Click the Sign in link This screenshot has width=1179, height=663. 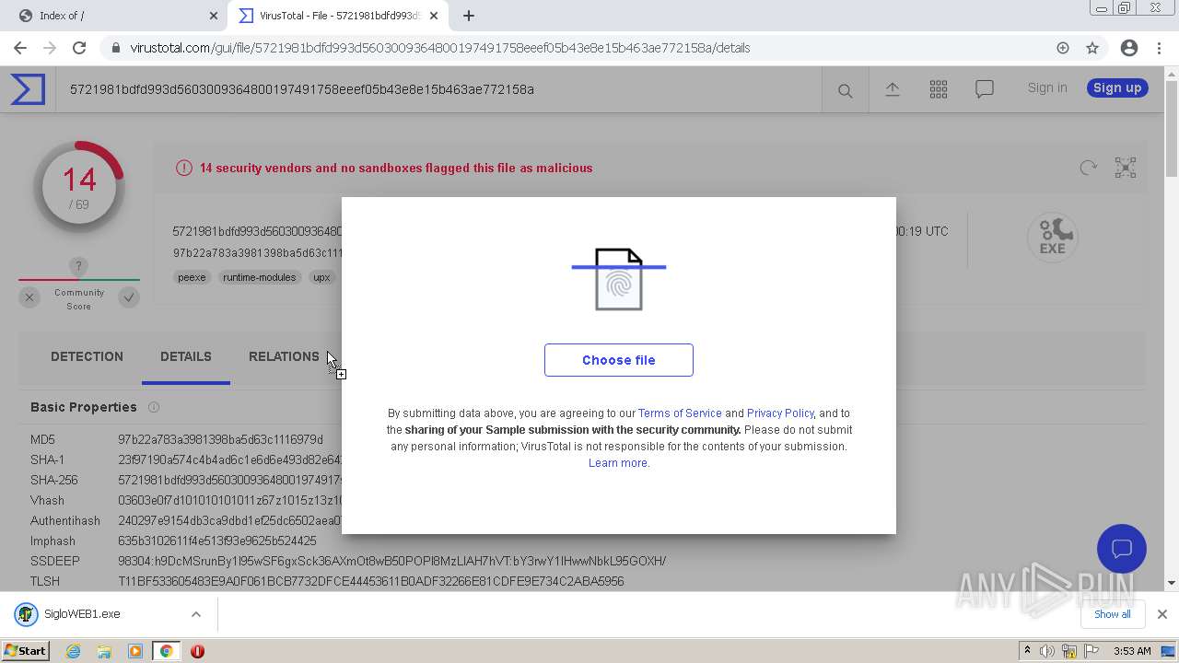pyautogui.click(x=1047, y=87)
